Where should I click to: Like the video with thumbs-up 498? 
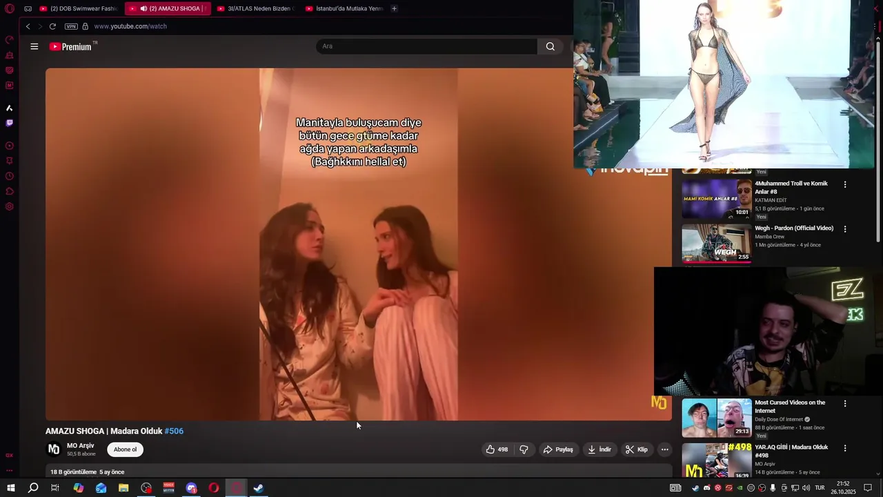(x=497, y=449)
